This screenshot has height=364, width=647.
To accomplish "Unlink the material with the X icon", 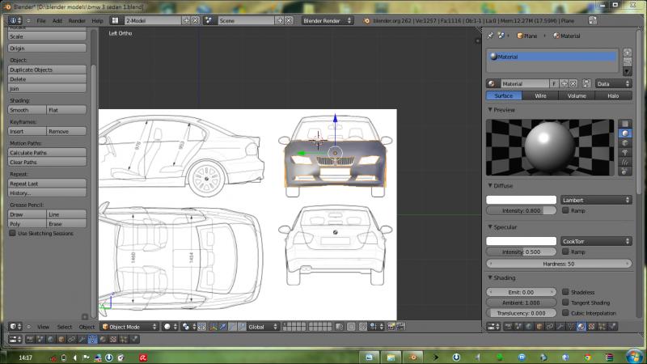I will (573, 83).
